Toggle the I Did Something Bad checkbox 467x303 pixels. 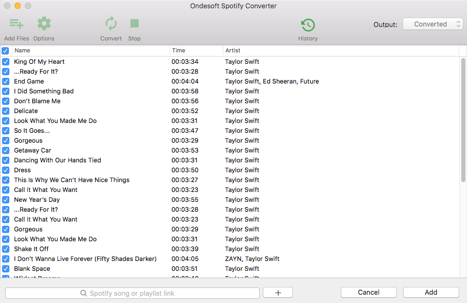[6, 91]
